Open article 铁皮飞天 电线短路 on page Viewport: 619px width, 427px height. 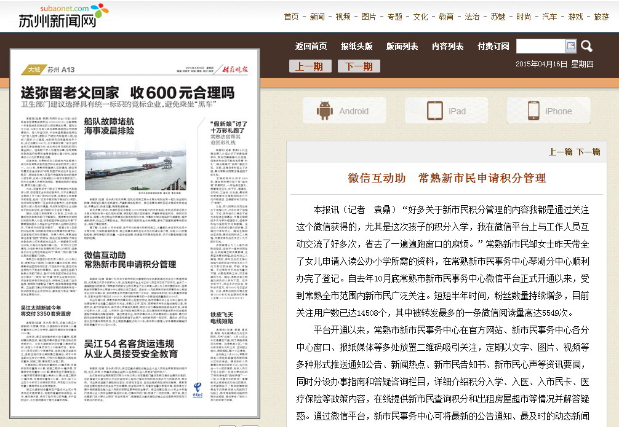pyautogui.click(x=222, y=318)
